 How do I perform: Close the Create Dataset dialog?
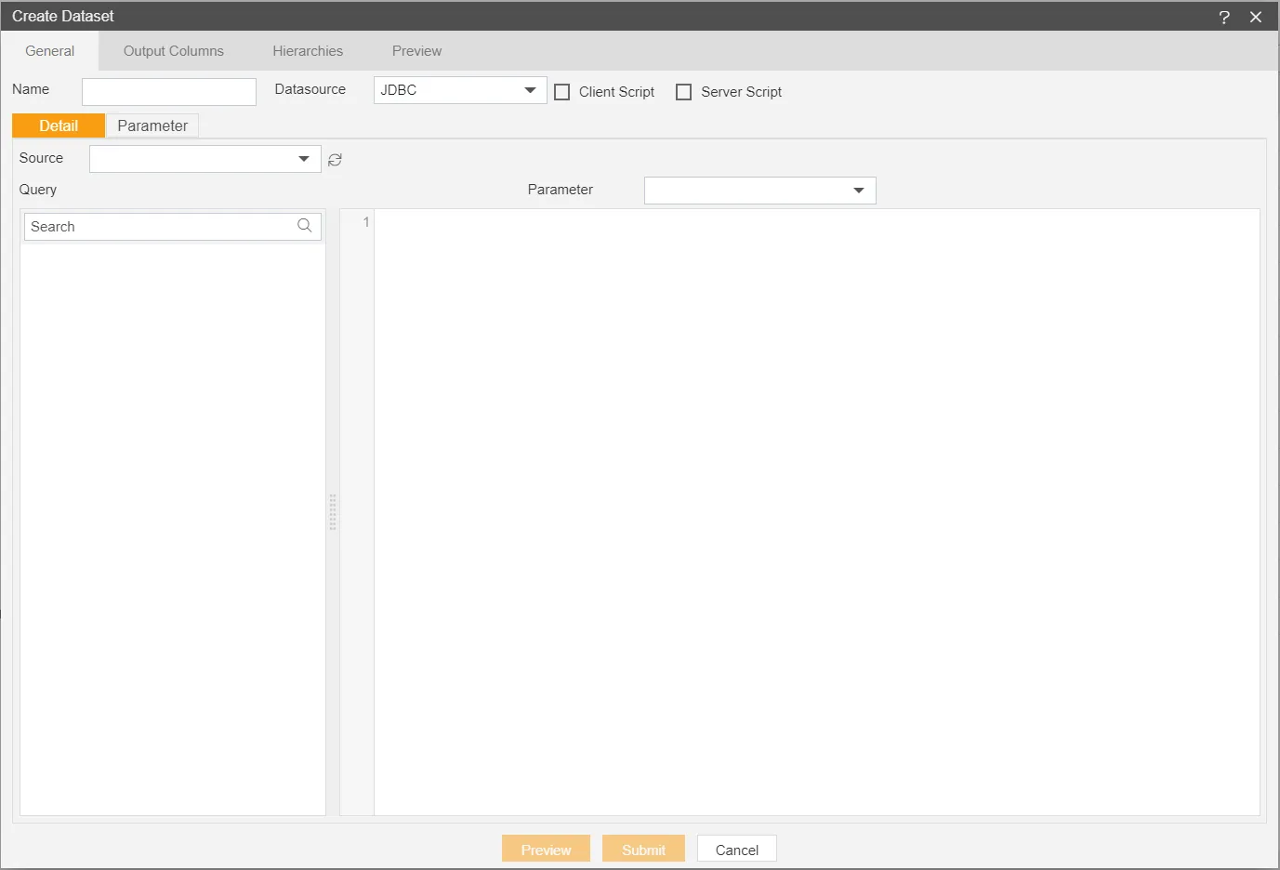[1256, 17]
